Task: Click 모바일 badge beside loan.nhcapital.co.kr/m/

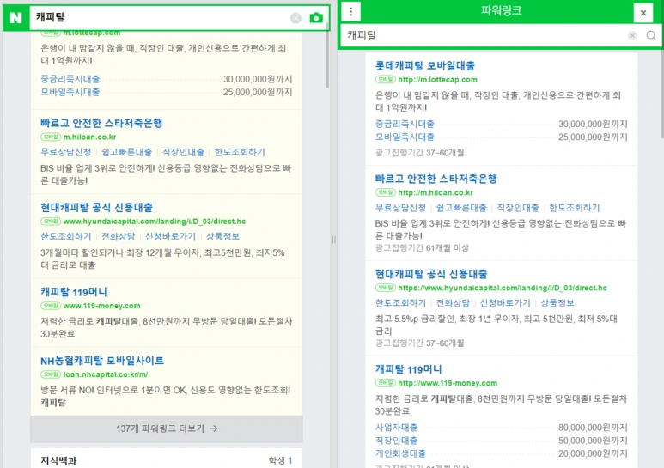Action: click(x=51, y=374)
